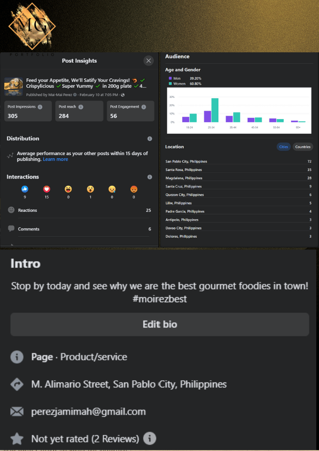Switch location view to Cities
This screenshot has width=319, height=451.
(283, 147)
